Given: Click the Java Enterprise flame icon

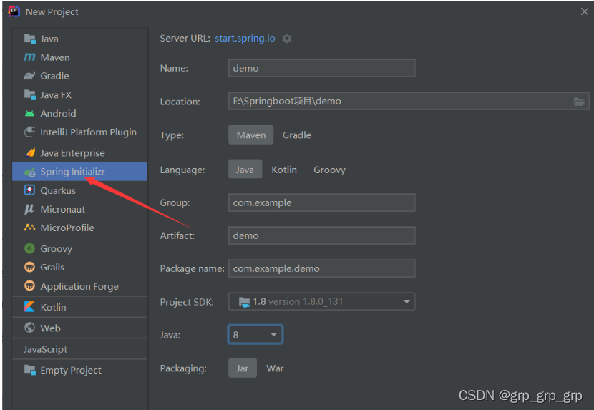Looking at the screenshot, I should click(30, 152).
